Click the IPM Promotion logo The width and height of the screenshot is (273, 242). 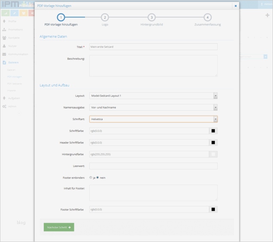[18, 4]
